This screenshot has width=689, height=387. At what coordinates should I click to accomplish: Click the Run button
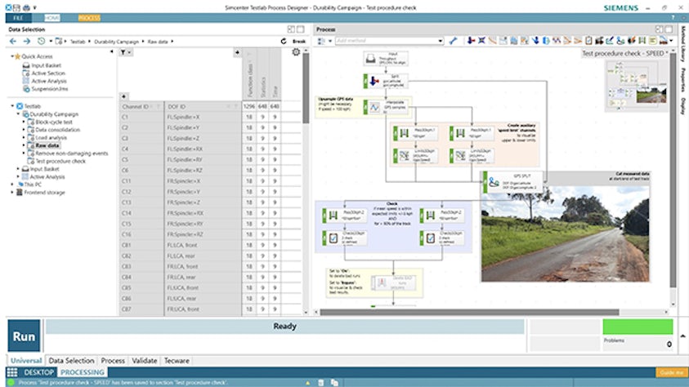24,336
